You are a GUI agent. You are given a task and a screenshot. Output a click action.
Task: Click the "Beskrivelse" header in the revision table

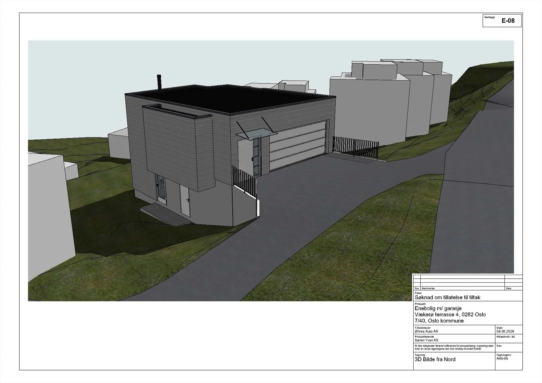pos(428,288)
